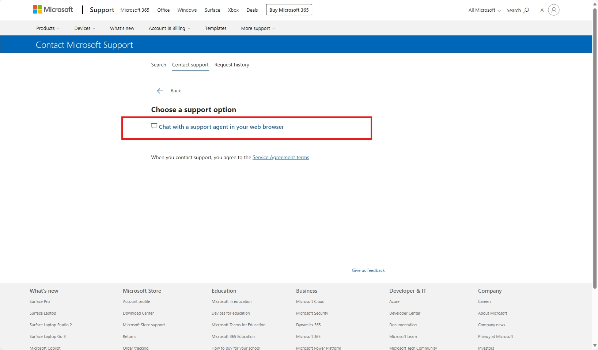The width and height of the screenshot is (598, 350).
Task: Open Devices for education link
Action: click(x=231, y=313)
